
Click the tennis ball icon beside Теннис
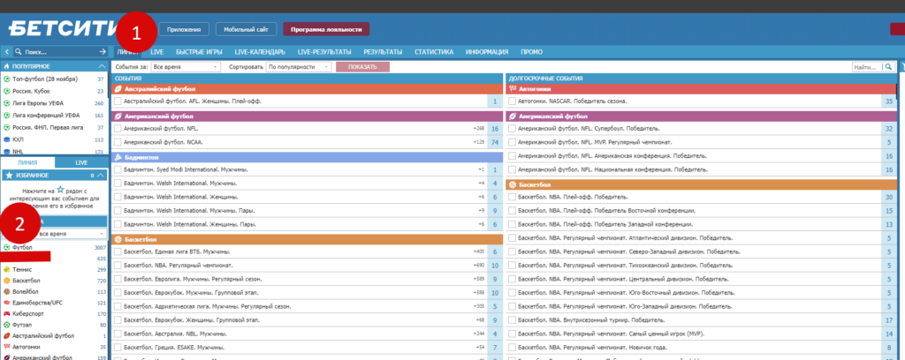point(6,270)
